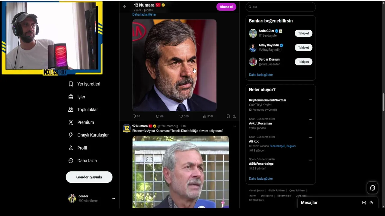The height and width of the screenshot is (216, 385).
Task: Open Arda Güler's profile avatar
Action: point(253,33)
